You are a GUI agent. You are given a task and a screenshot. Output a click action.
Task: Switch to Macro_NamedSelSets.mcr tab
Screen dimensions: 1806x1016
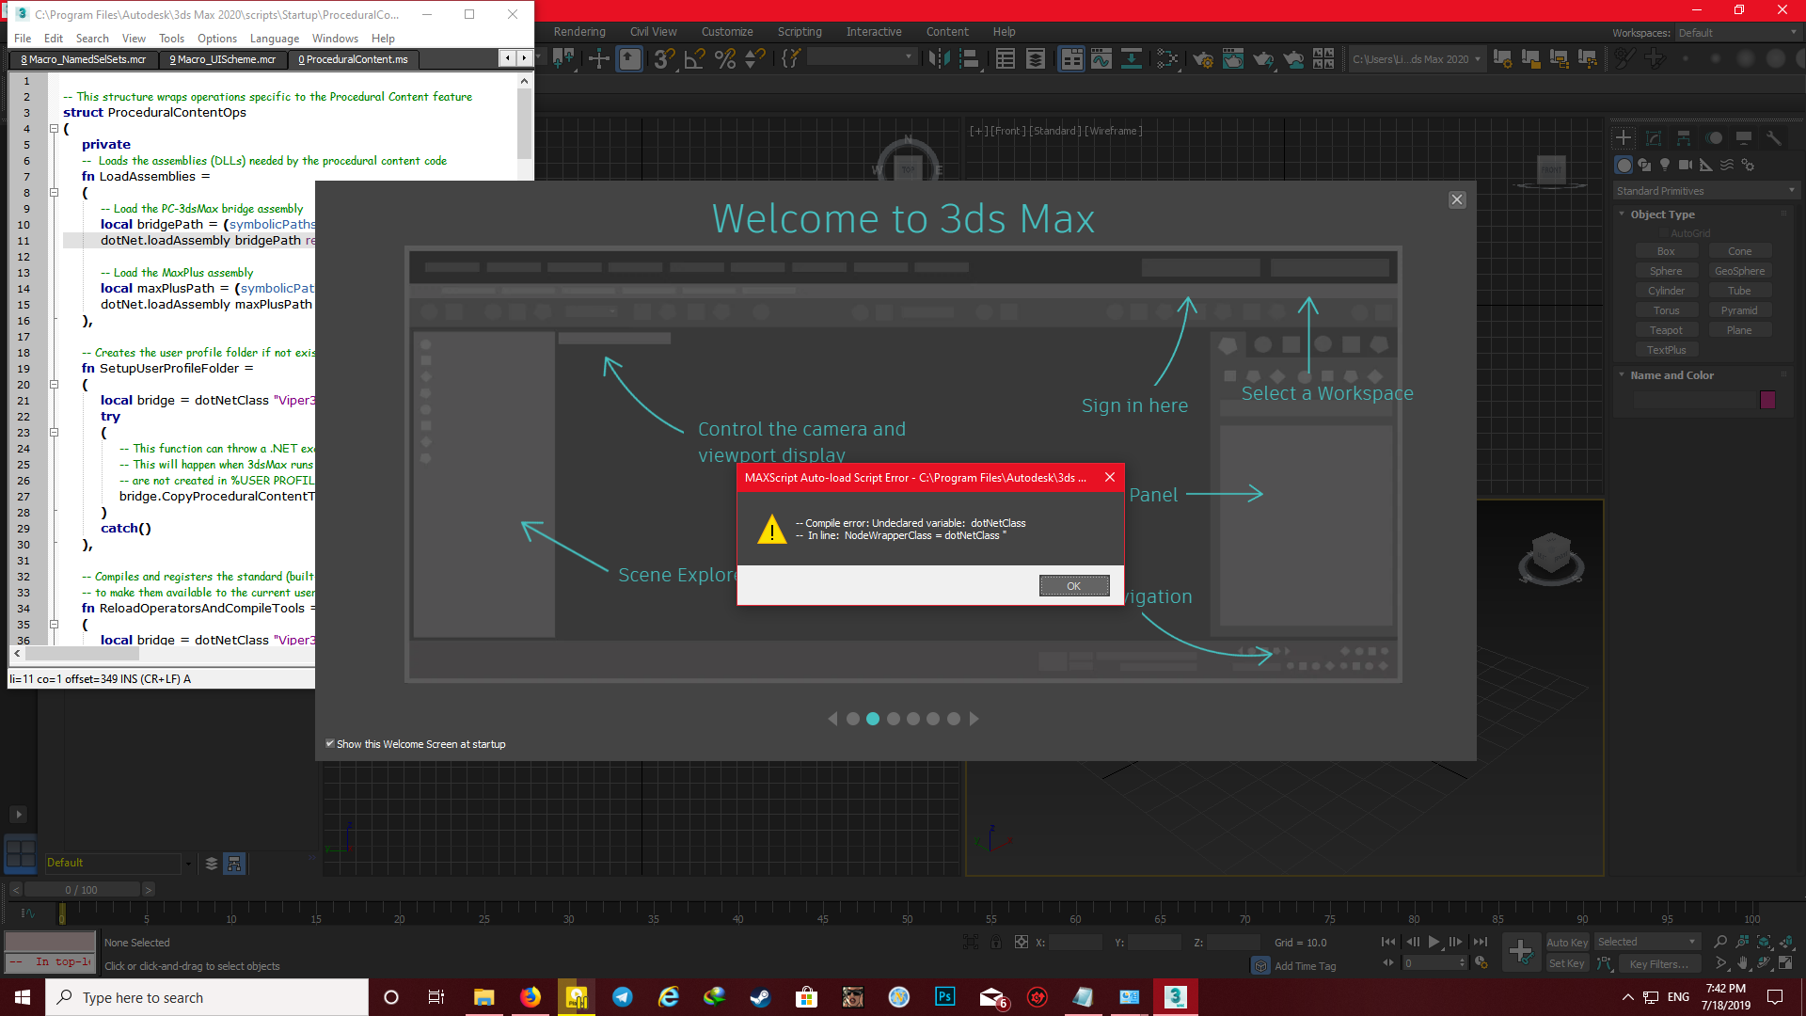84,59
